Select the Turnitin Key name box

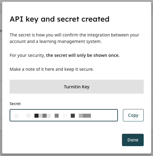(x=77, y=86)
